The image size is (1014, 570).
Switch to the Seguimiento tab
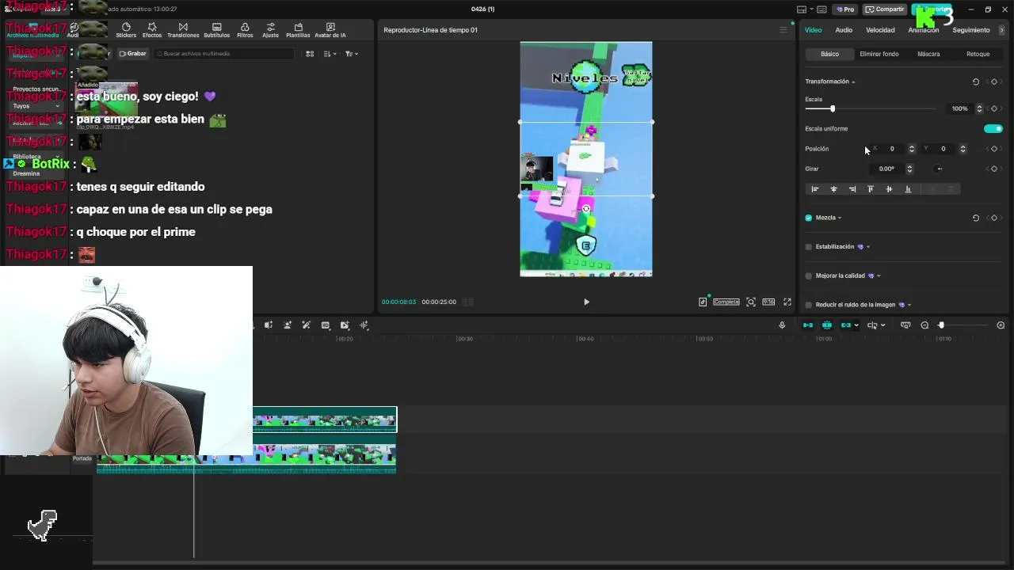click(x=971, y=30)
